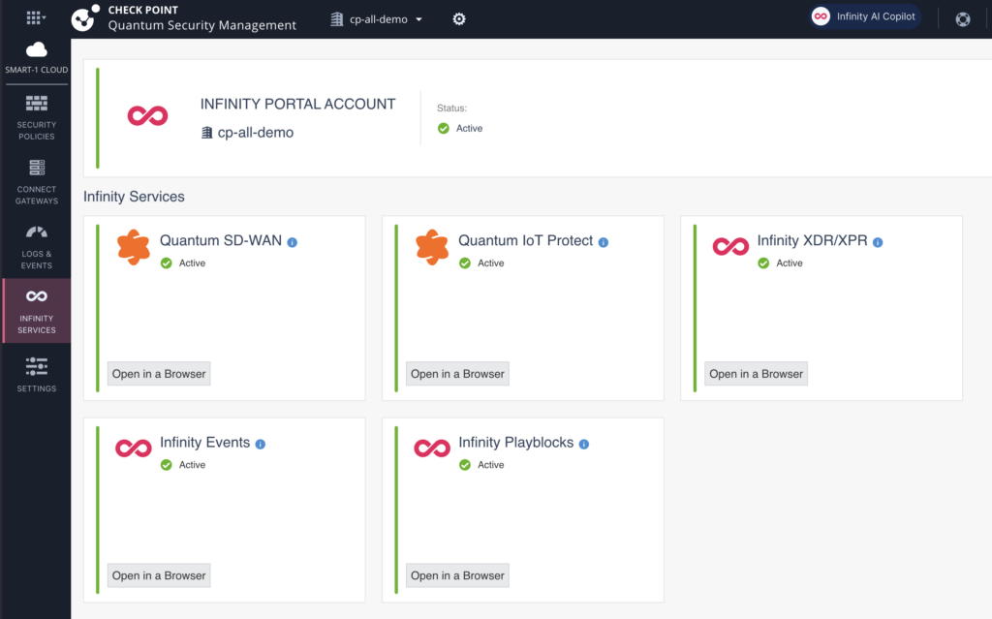Click the settings gear in the top bar
Image resolution: width=992 pixels, height=619 pixels.
tap(458, 18)
